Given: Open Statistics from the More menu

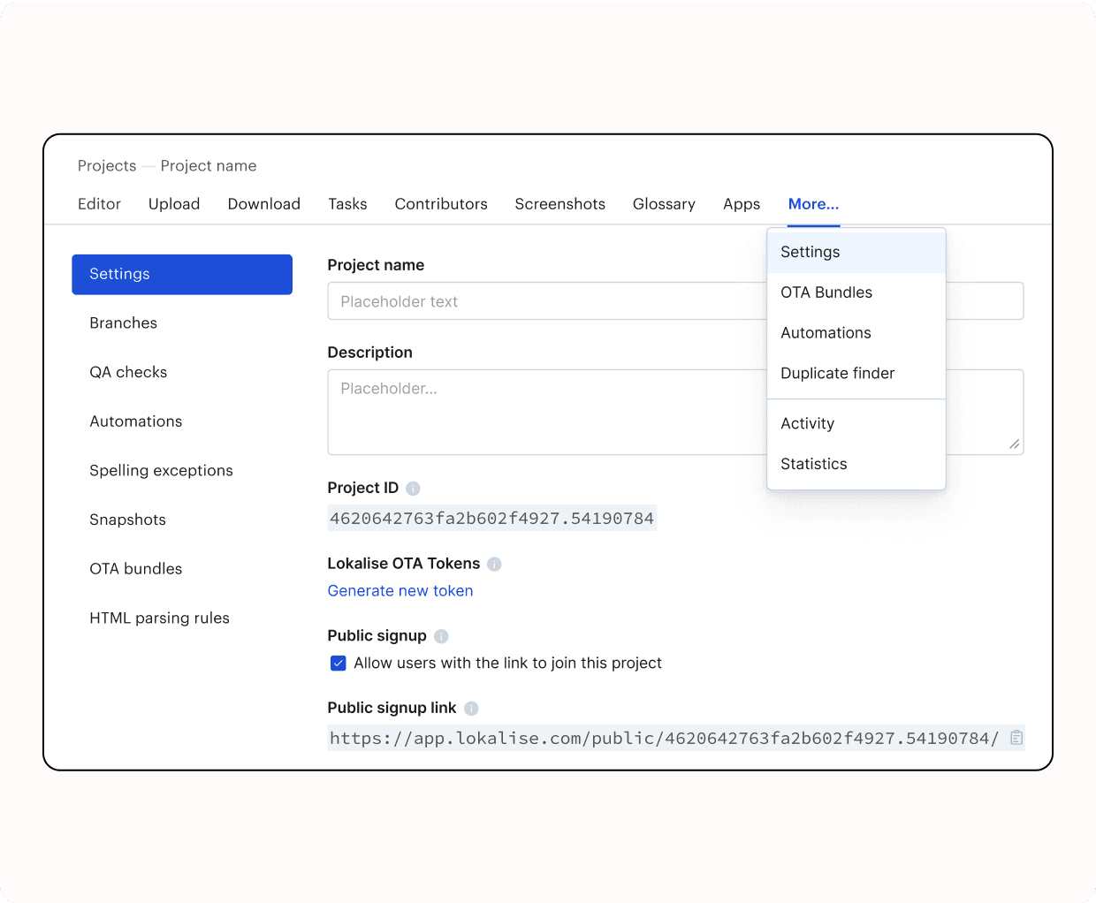Looking at the screenshot, I should point(813,464).
